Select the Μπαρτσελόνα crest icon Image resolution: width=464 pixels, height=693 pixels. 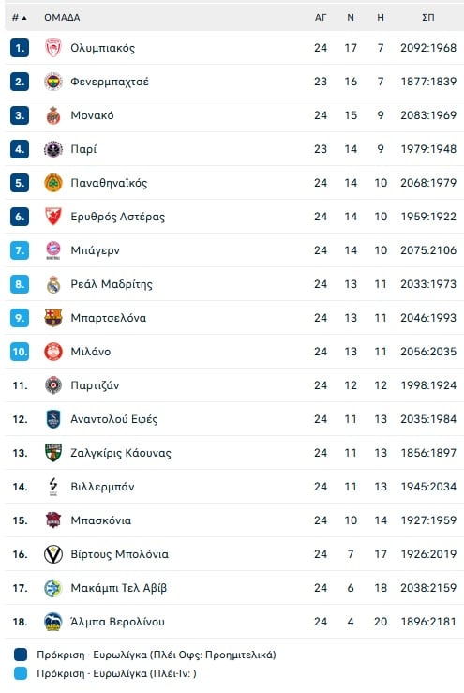[x=53, y=318]
